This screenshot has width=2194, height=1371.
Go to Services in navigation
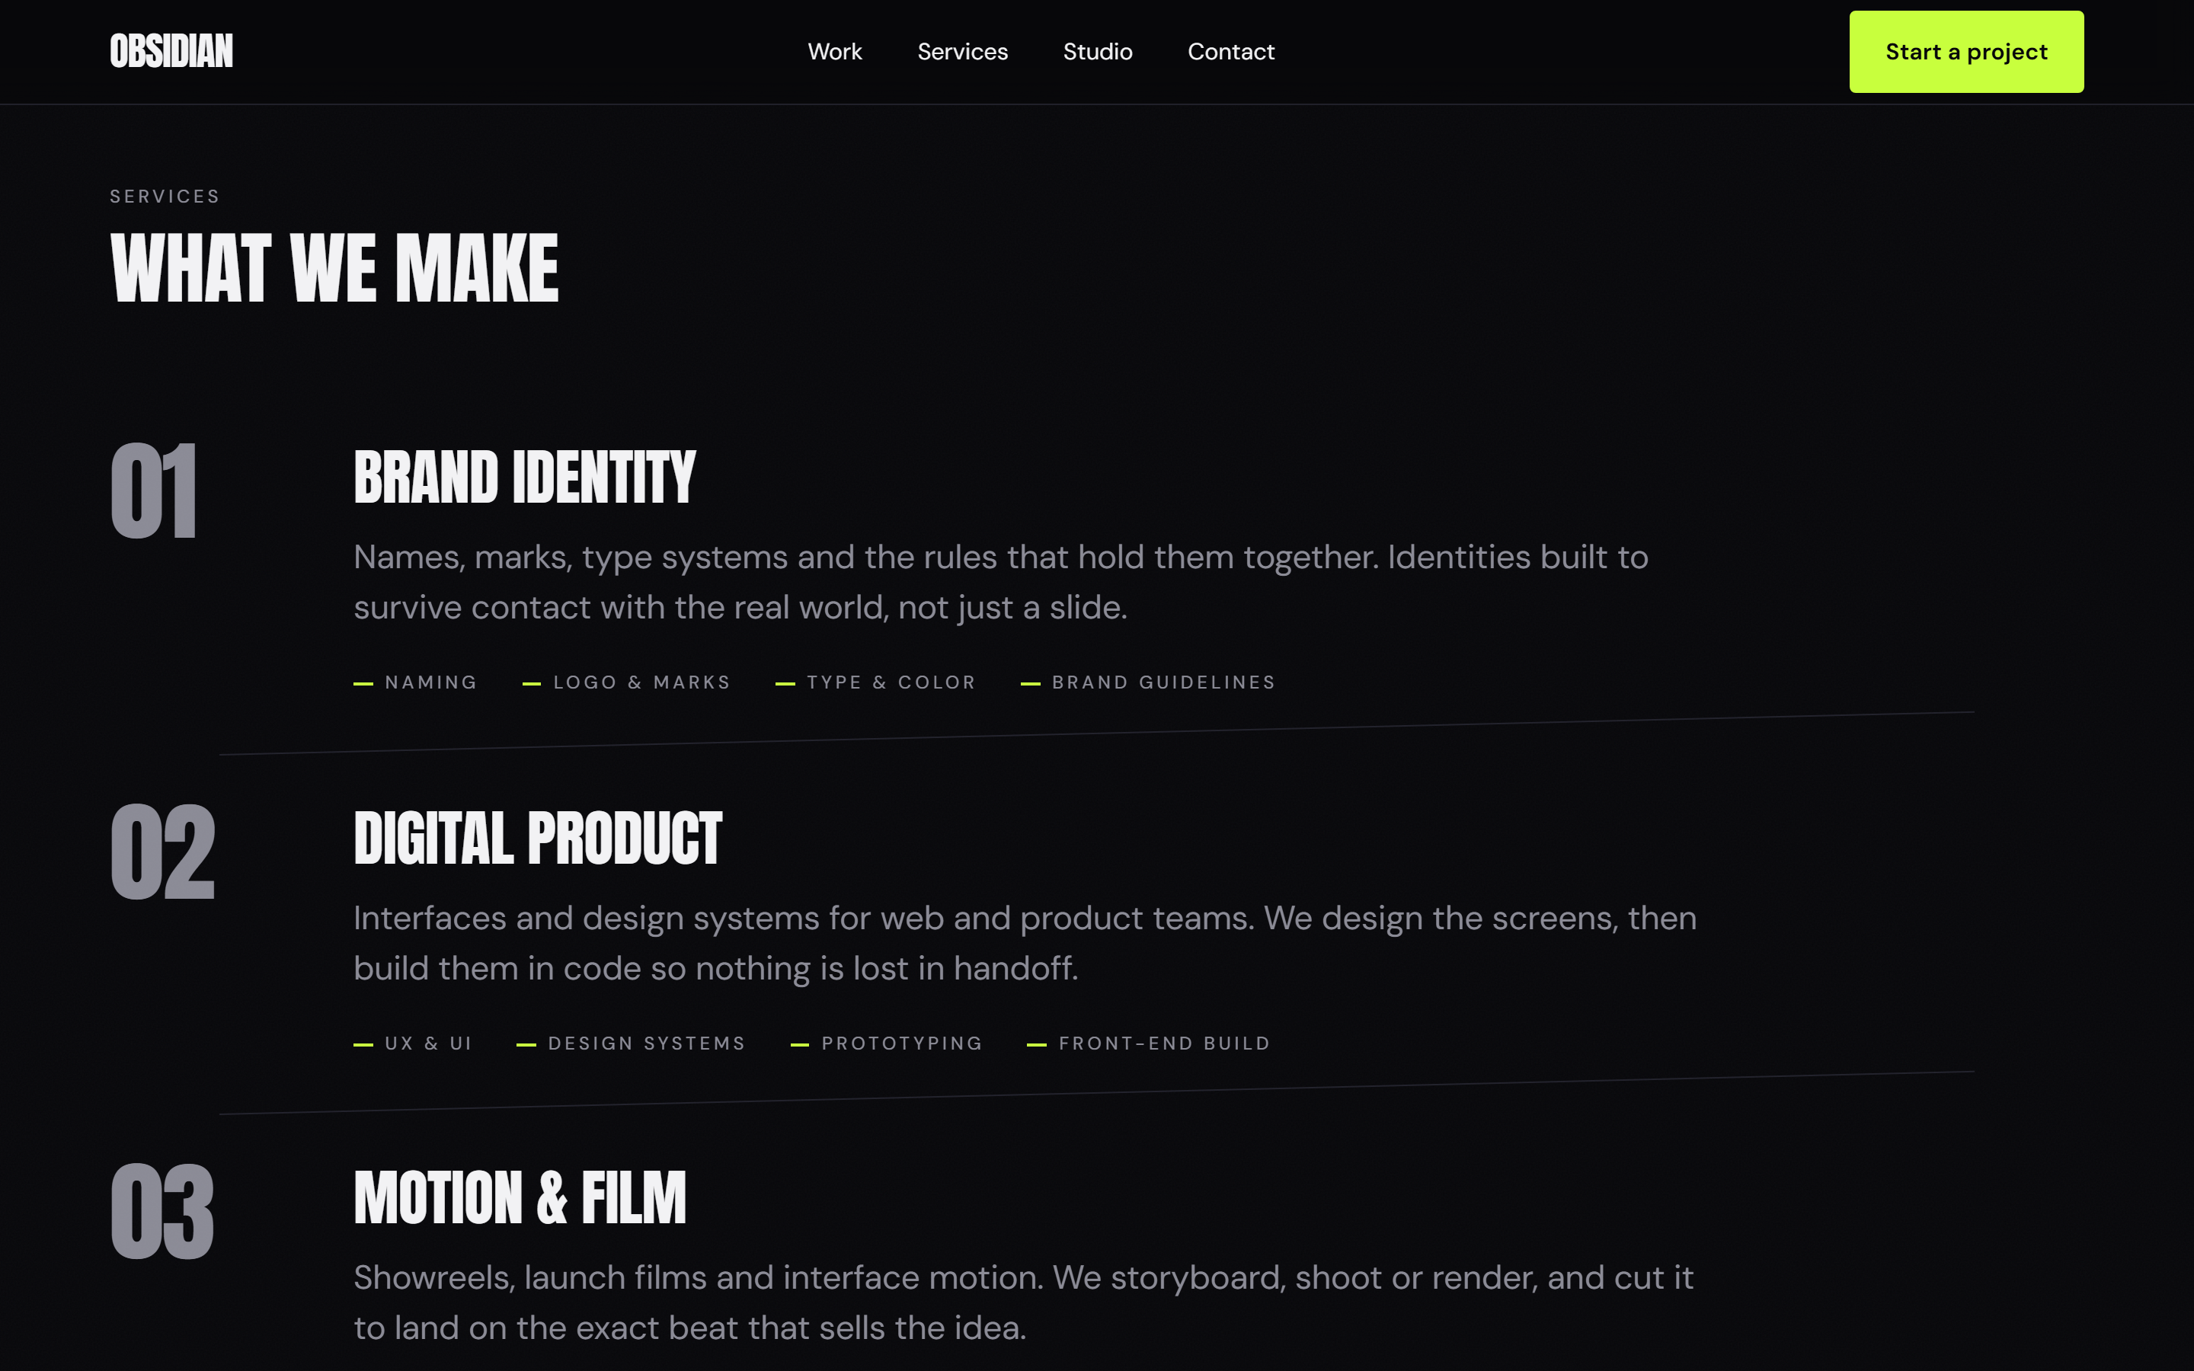[x=962, y=52]
